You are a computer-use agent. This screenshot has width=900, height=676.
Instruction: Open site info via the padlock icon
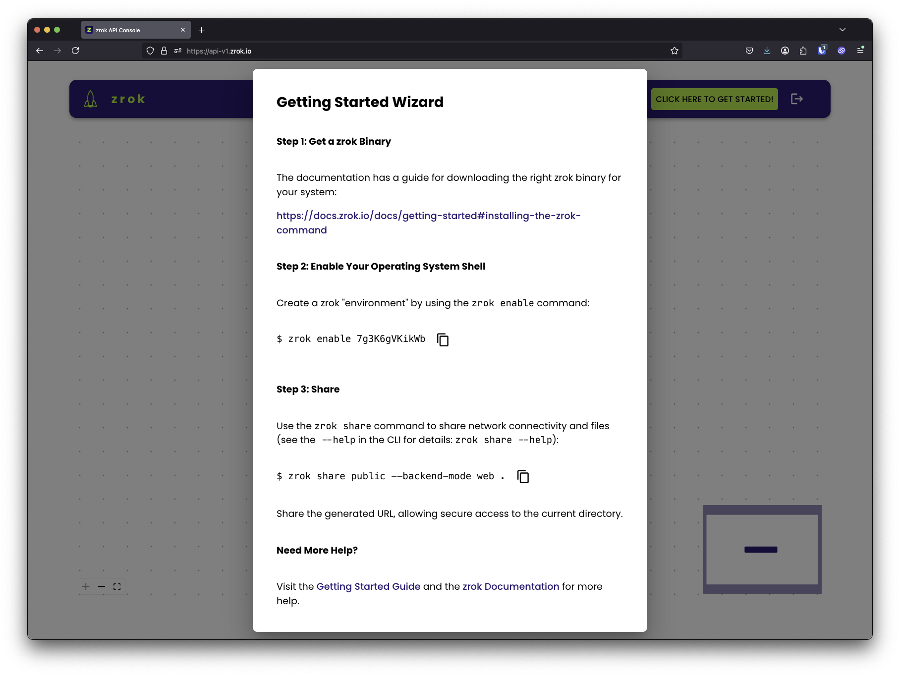(x=163, y=51)
